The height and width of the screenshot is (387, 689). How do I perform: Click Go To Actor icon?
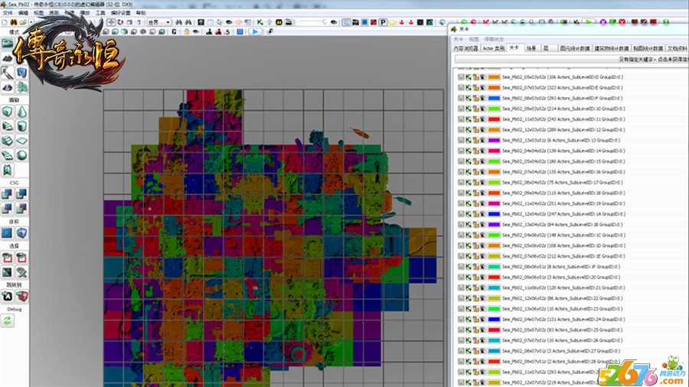pyautogui.click(x=8, y=297)
